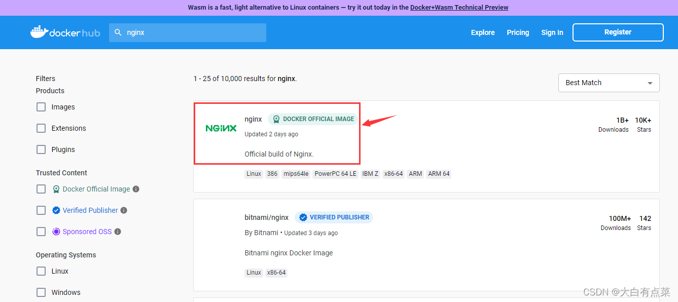Click the mips64le architecture tag

(296, 174)
